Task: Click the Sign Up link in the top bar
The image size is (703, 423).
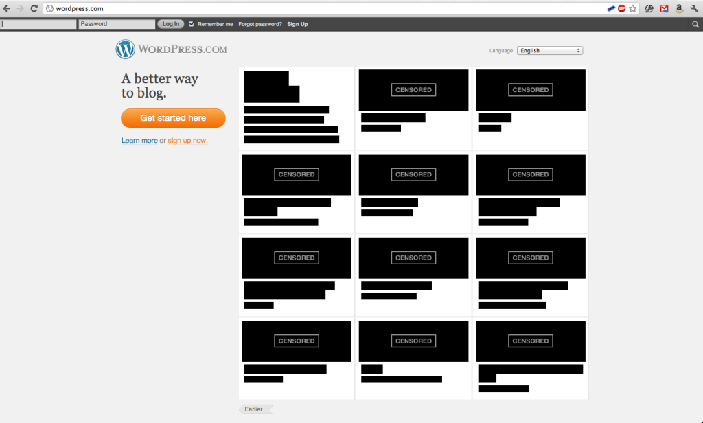Action: [297, 24]
